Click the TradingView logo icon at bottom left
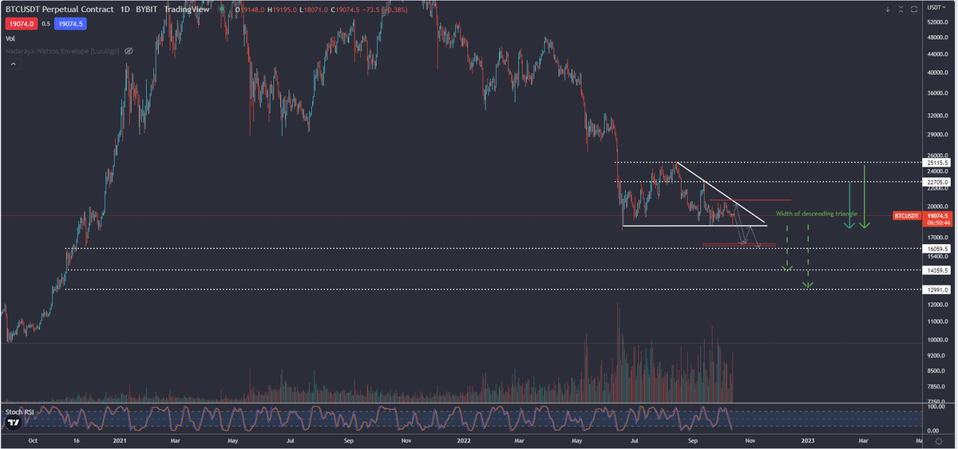This screenshot has width=958, height=449. pos(15,423)
